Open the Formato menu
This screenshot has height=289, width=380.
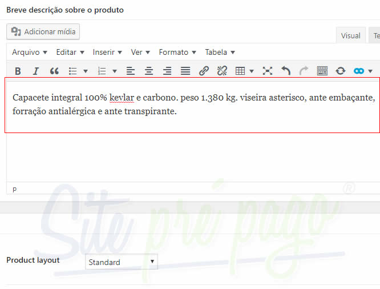coord(177,52)
